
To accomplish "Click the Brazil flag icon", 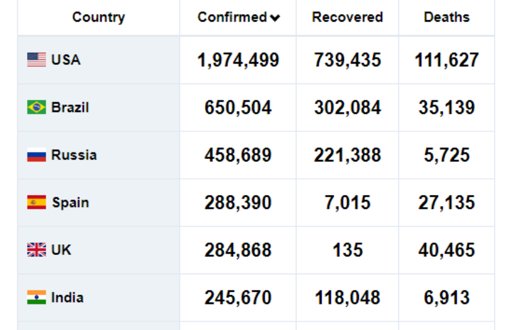I will click(x=37, y=107).
